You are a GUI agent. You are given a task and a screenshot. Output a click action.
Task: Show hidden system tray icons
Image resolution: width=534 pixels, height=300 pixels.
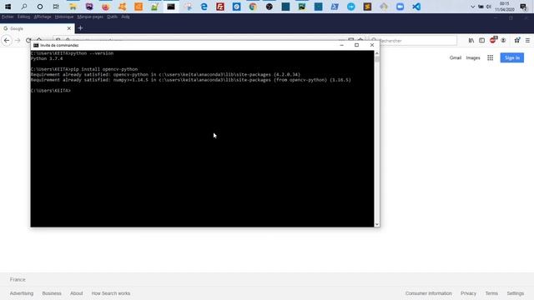473,7
